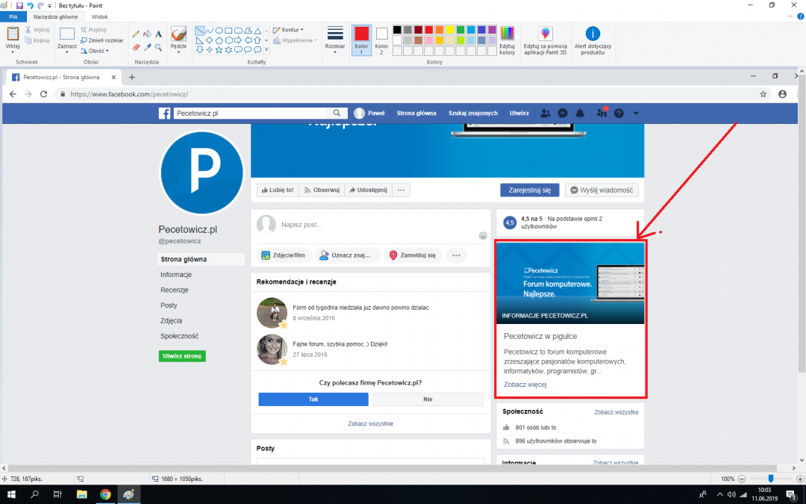Activate the Color picker eyedropper tool
This screenshot has width=806, height=504.
[147, 46]
